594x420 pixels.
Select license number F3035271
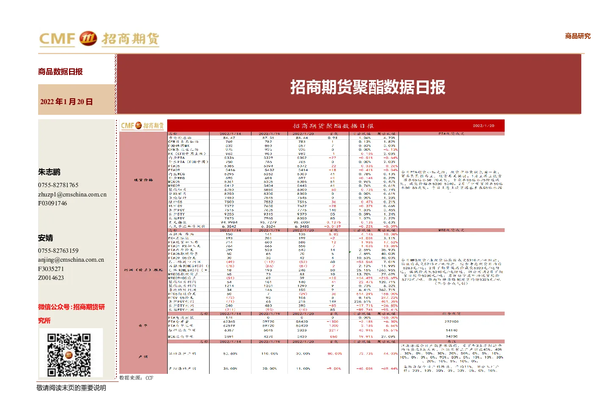click(51, 269)
